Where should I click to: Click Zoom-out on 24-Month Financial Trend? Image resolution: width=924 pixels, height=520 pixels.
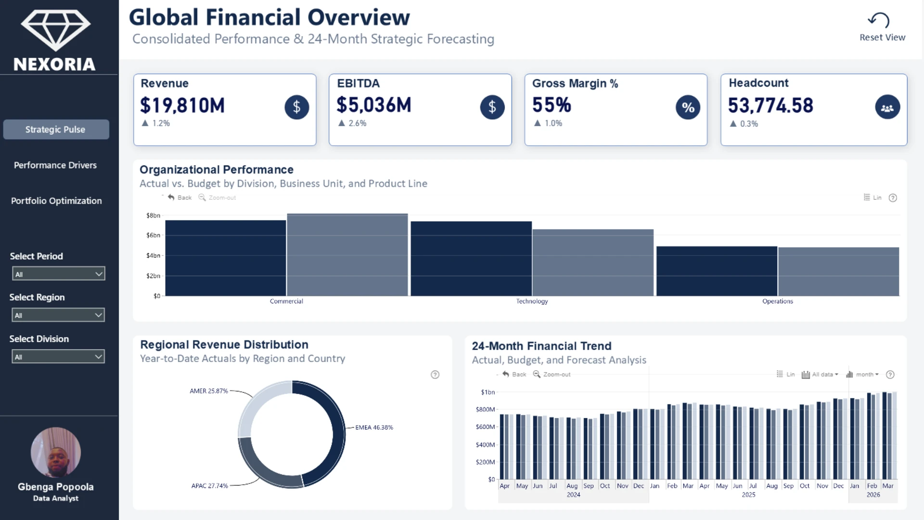(552, 374)
